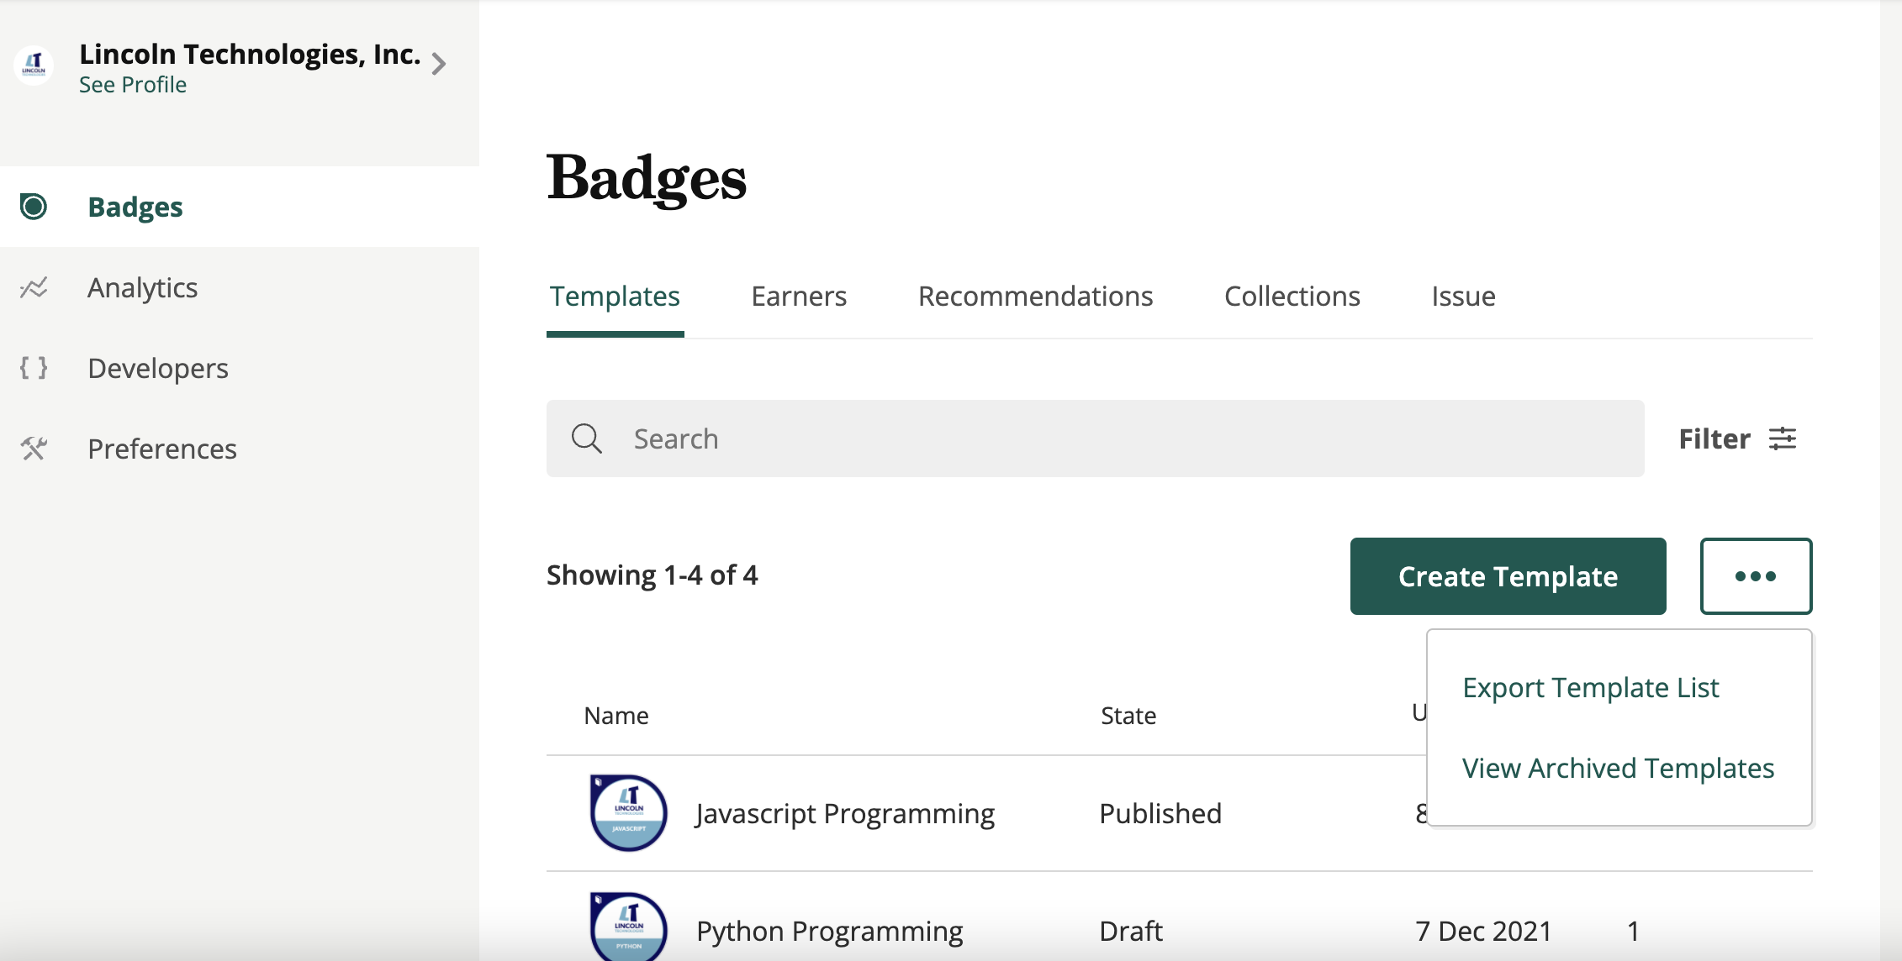Screen dimensions: 1902x961
Task: Expand the organization switcher chevron
Action: pyautogui.click(x=438, y=64)
